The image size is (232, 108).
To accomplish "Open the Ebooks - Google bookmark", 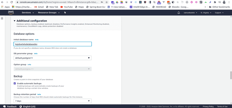I will coord(178,7).
